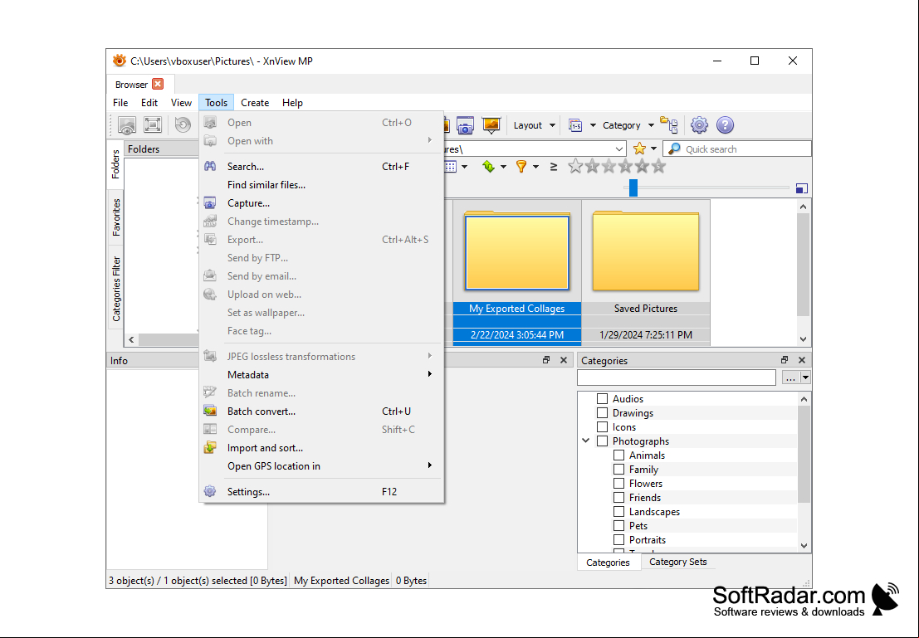Click the Fullscreen icon in the toolbar
Viewport: 919px width, 638px height.
tap(153, 124)
